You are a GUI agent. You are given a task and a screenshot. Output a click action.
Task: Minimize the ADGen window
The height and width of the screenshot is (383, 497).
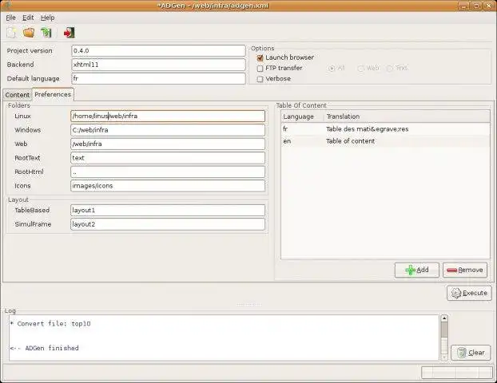tap(463, 6)
